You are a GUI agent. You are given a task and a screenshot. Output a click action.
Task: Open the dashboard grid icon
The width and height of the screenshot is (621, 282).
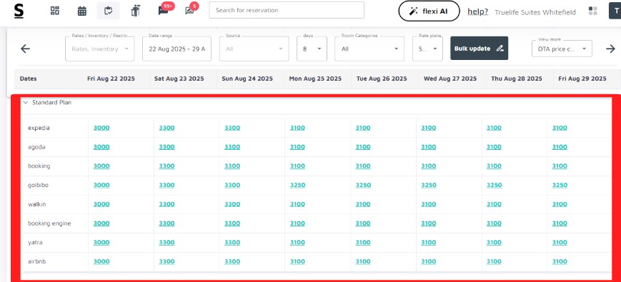pos(54,11)
